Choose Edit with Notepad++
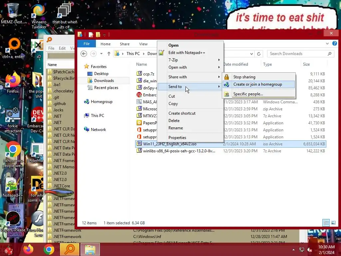Screen dimensions: 341x256 coord(190,52)
